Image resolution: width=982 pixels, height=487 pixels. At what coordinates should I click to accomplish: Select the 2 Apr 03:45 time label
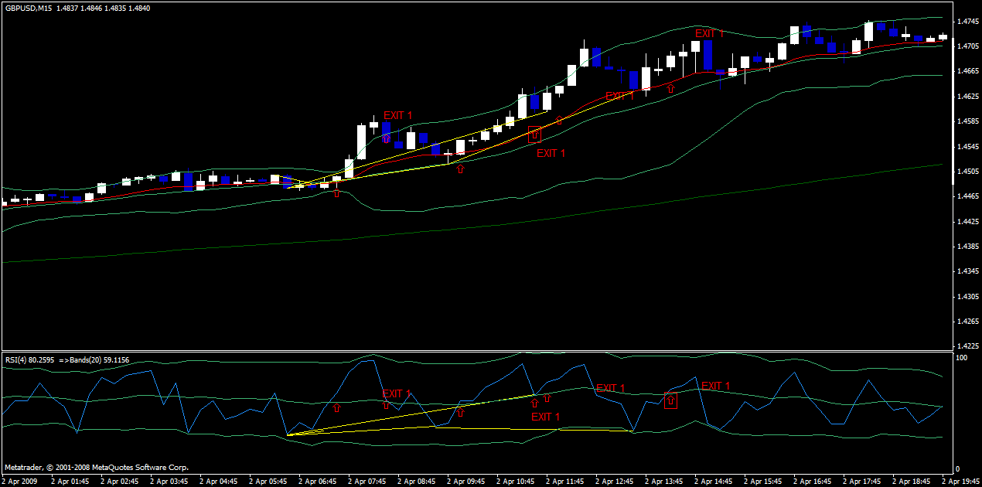[169, 481]
